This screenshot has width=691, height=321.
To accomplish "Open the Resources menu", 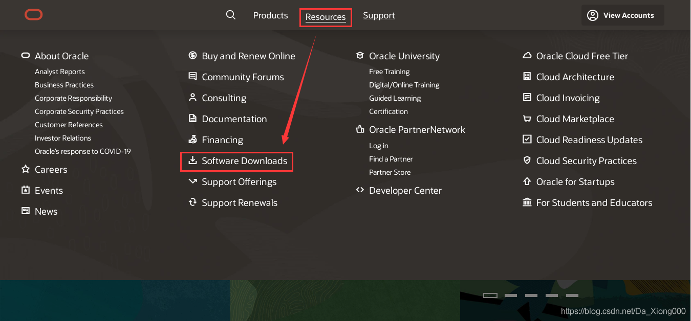I will (x=326, y=17).
